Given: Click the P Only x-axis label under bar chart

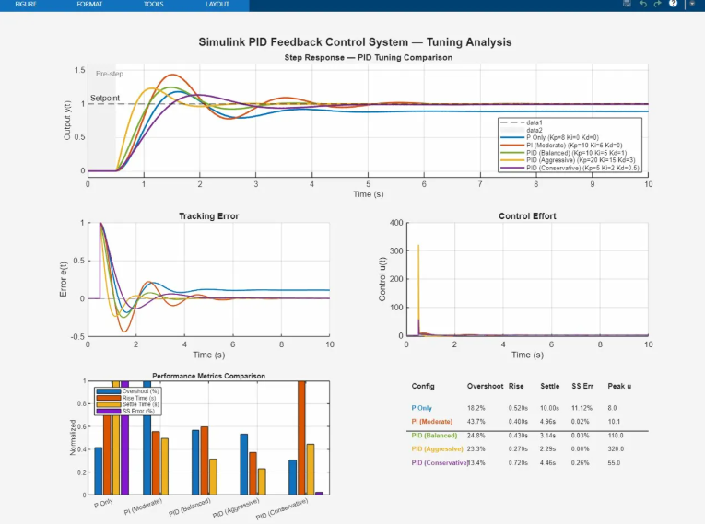Looking at the screenshot, I should (103, 503).
